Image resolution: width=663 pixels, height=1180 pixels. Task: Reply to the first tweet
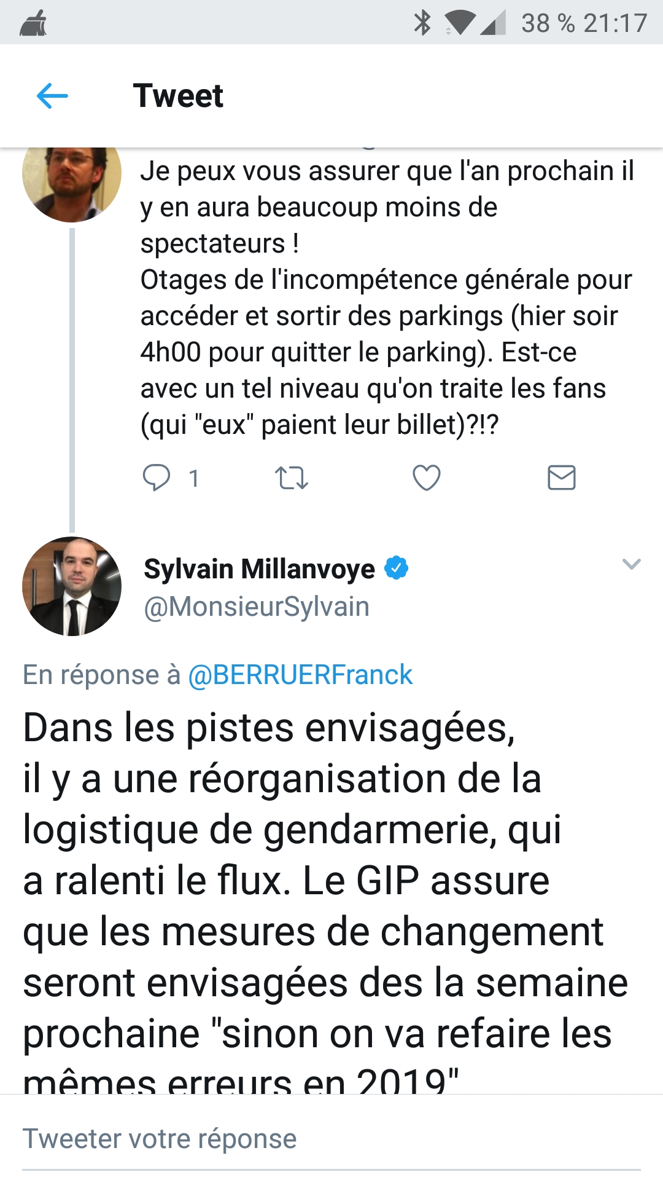[157, 478]
